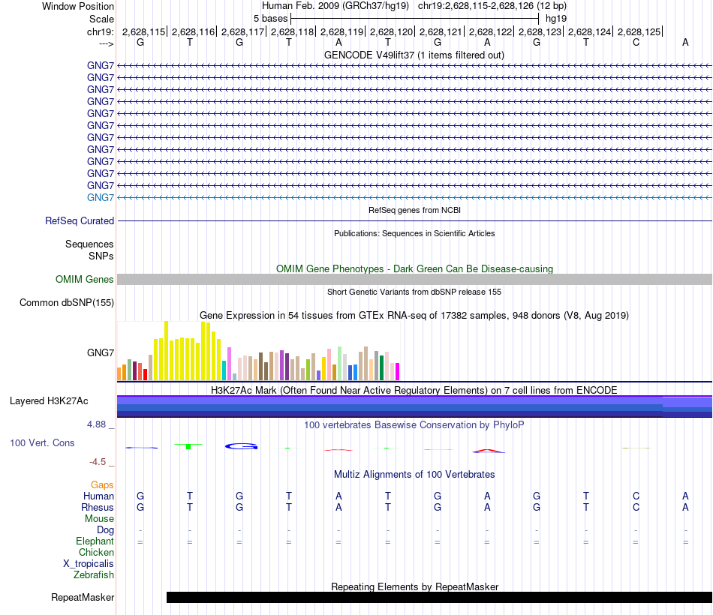The image size is (713, 615).
Task: Click the Layered H3K27Ac label
Action: click(x=49, y=401)
